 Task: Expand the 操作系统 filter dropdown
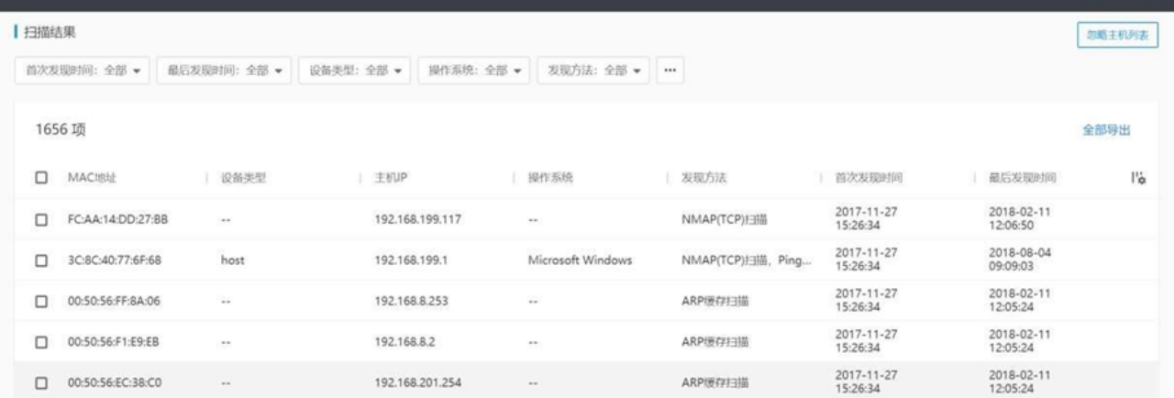coord(474,70)
